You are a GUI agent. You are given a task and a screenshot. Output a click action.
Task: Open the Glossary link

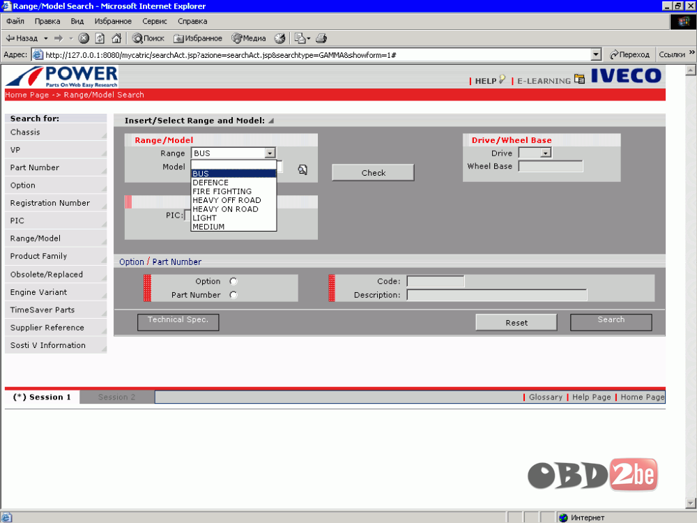click(x=546, y=397)
